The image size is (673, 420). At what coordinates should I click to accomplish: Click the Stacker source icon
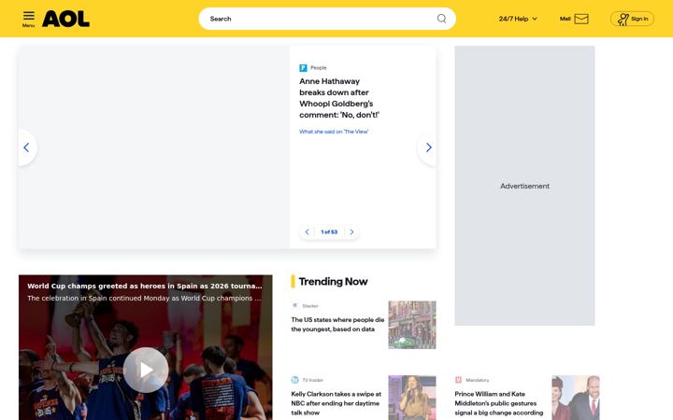(294, 305)
